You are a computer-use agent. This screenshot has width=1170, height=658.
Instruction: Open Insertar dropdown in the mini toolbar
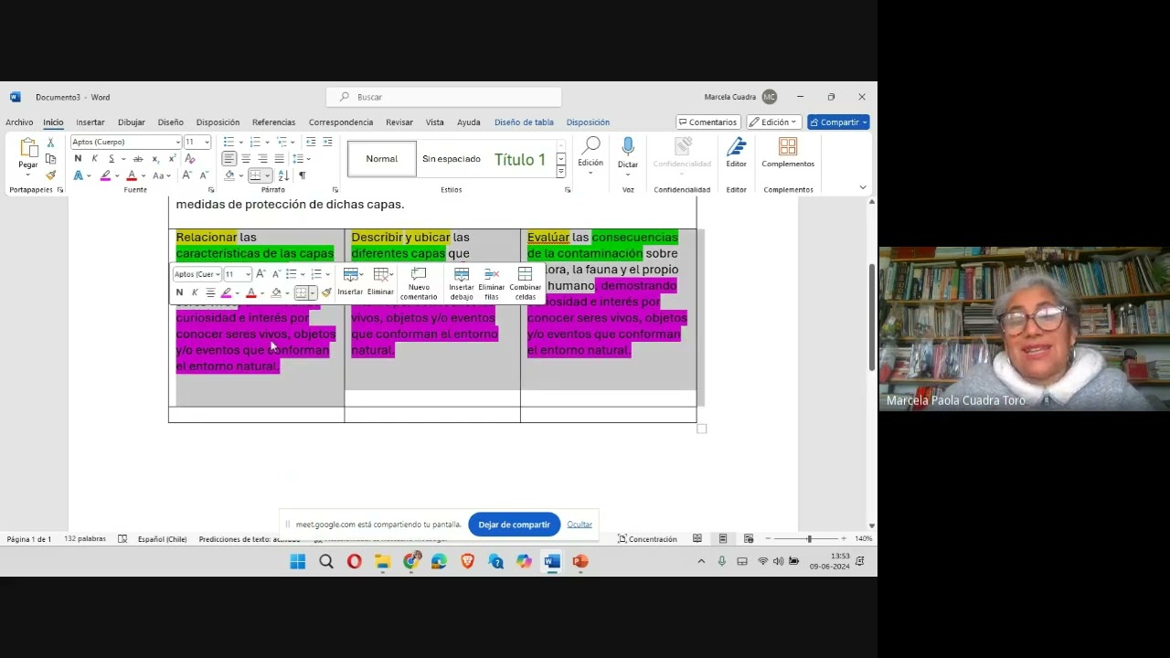click(x=351, y=282)
